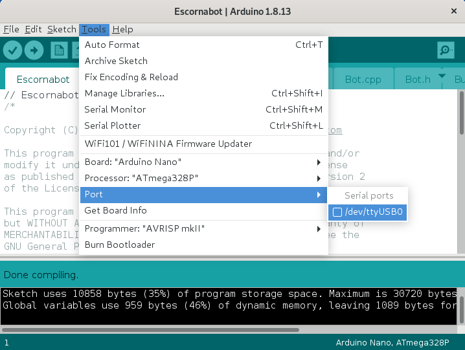Click the console horizontal scrollbar

pyautogui.click(x=149, y=329)
